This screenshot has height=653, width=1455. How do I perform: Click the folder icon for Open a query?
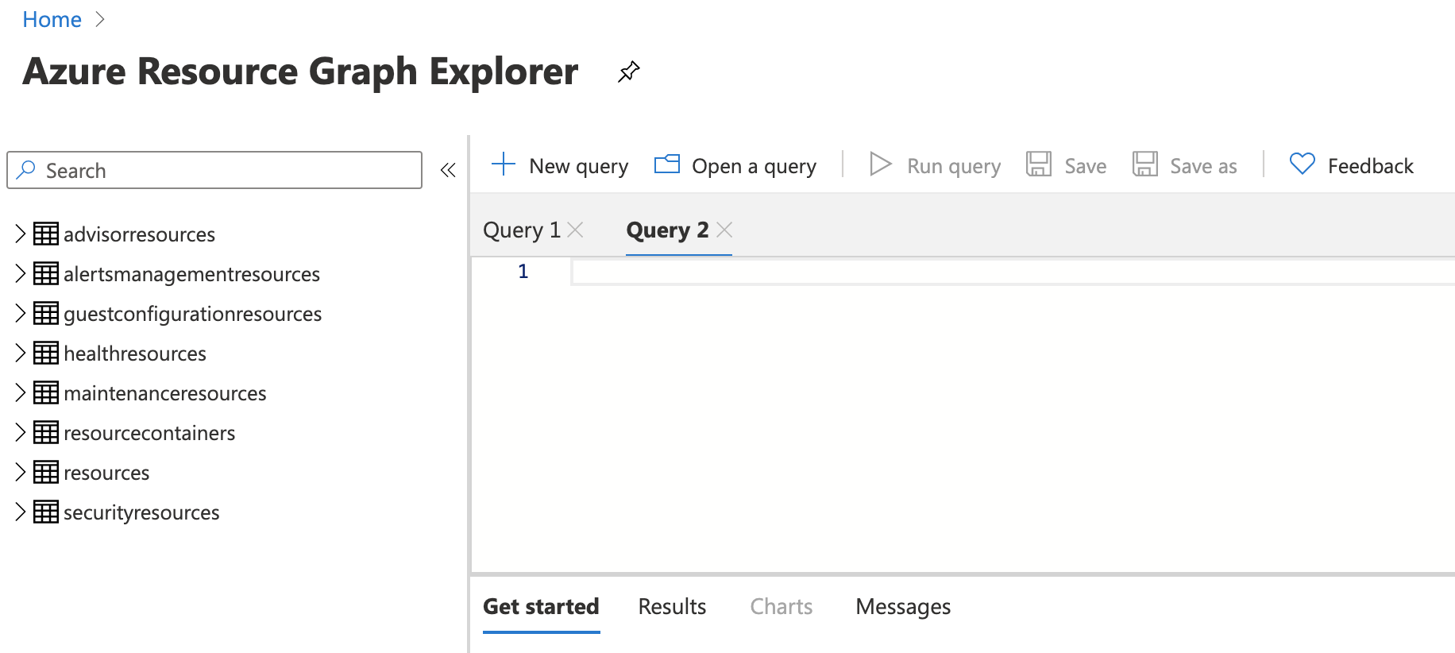coord(667,164)
